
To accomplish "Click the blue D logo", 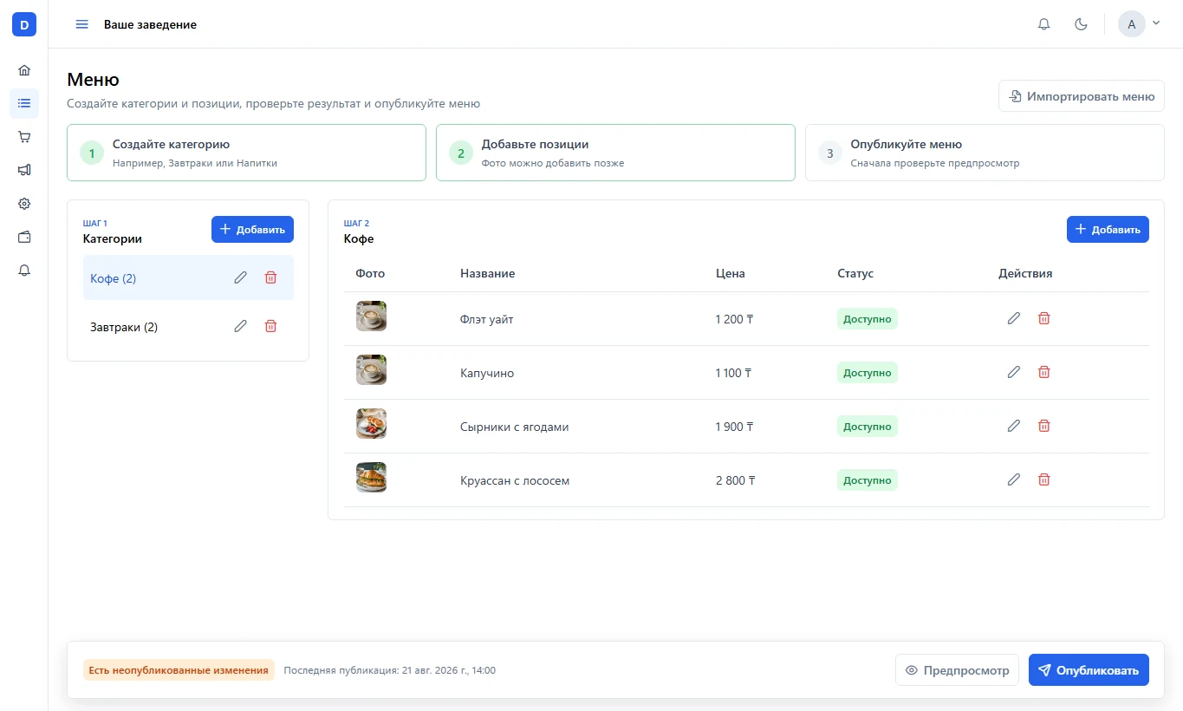I will pos(24,25).
